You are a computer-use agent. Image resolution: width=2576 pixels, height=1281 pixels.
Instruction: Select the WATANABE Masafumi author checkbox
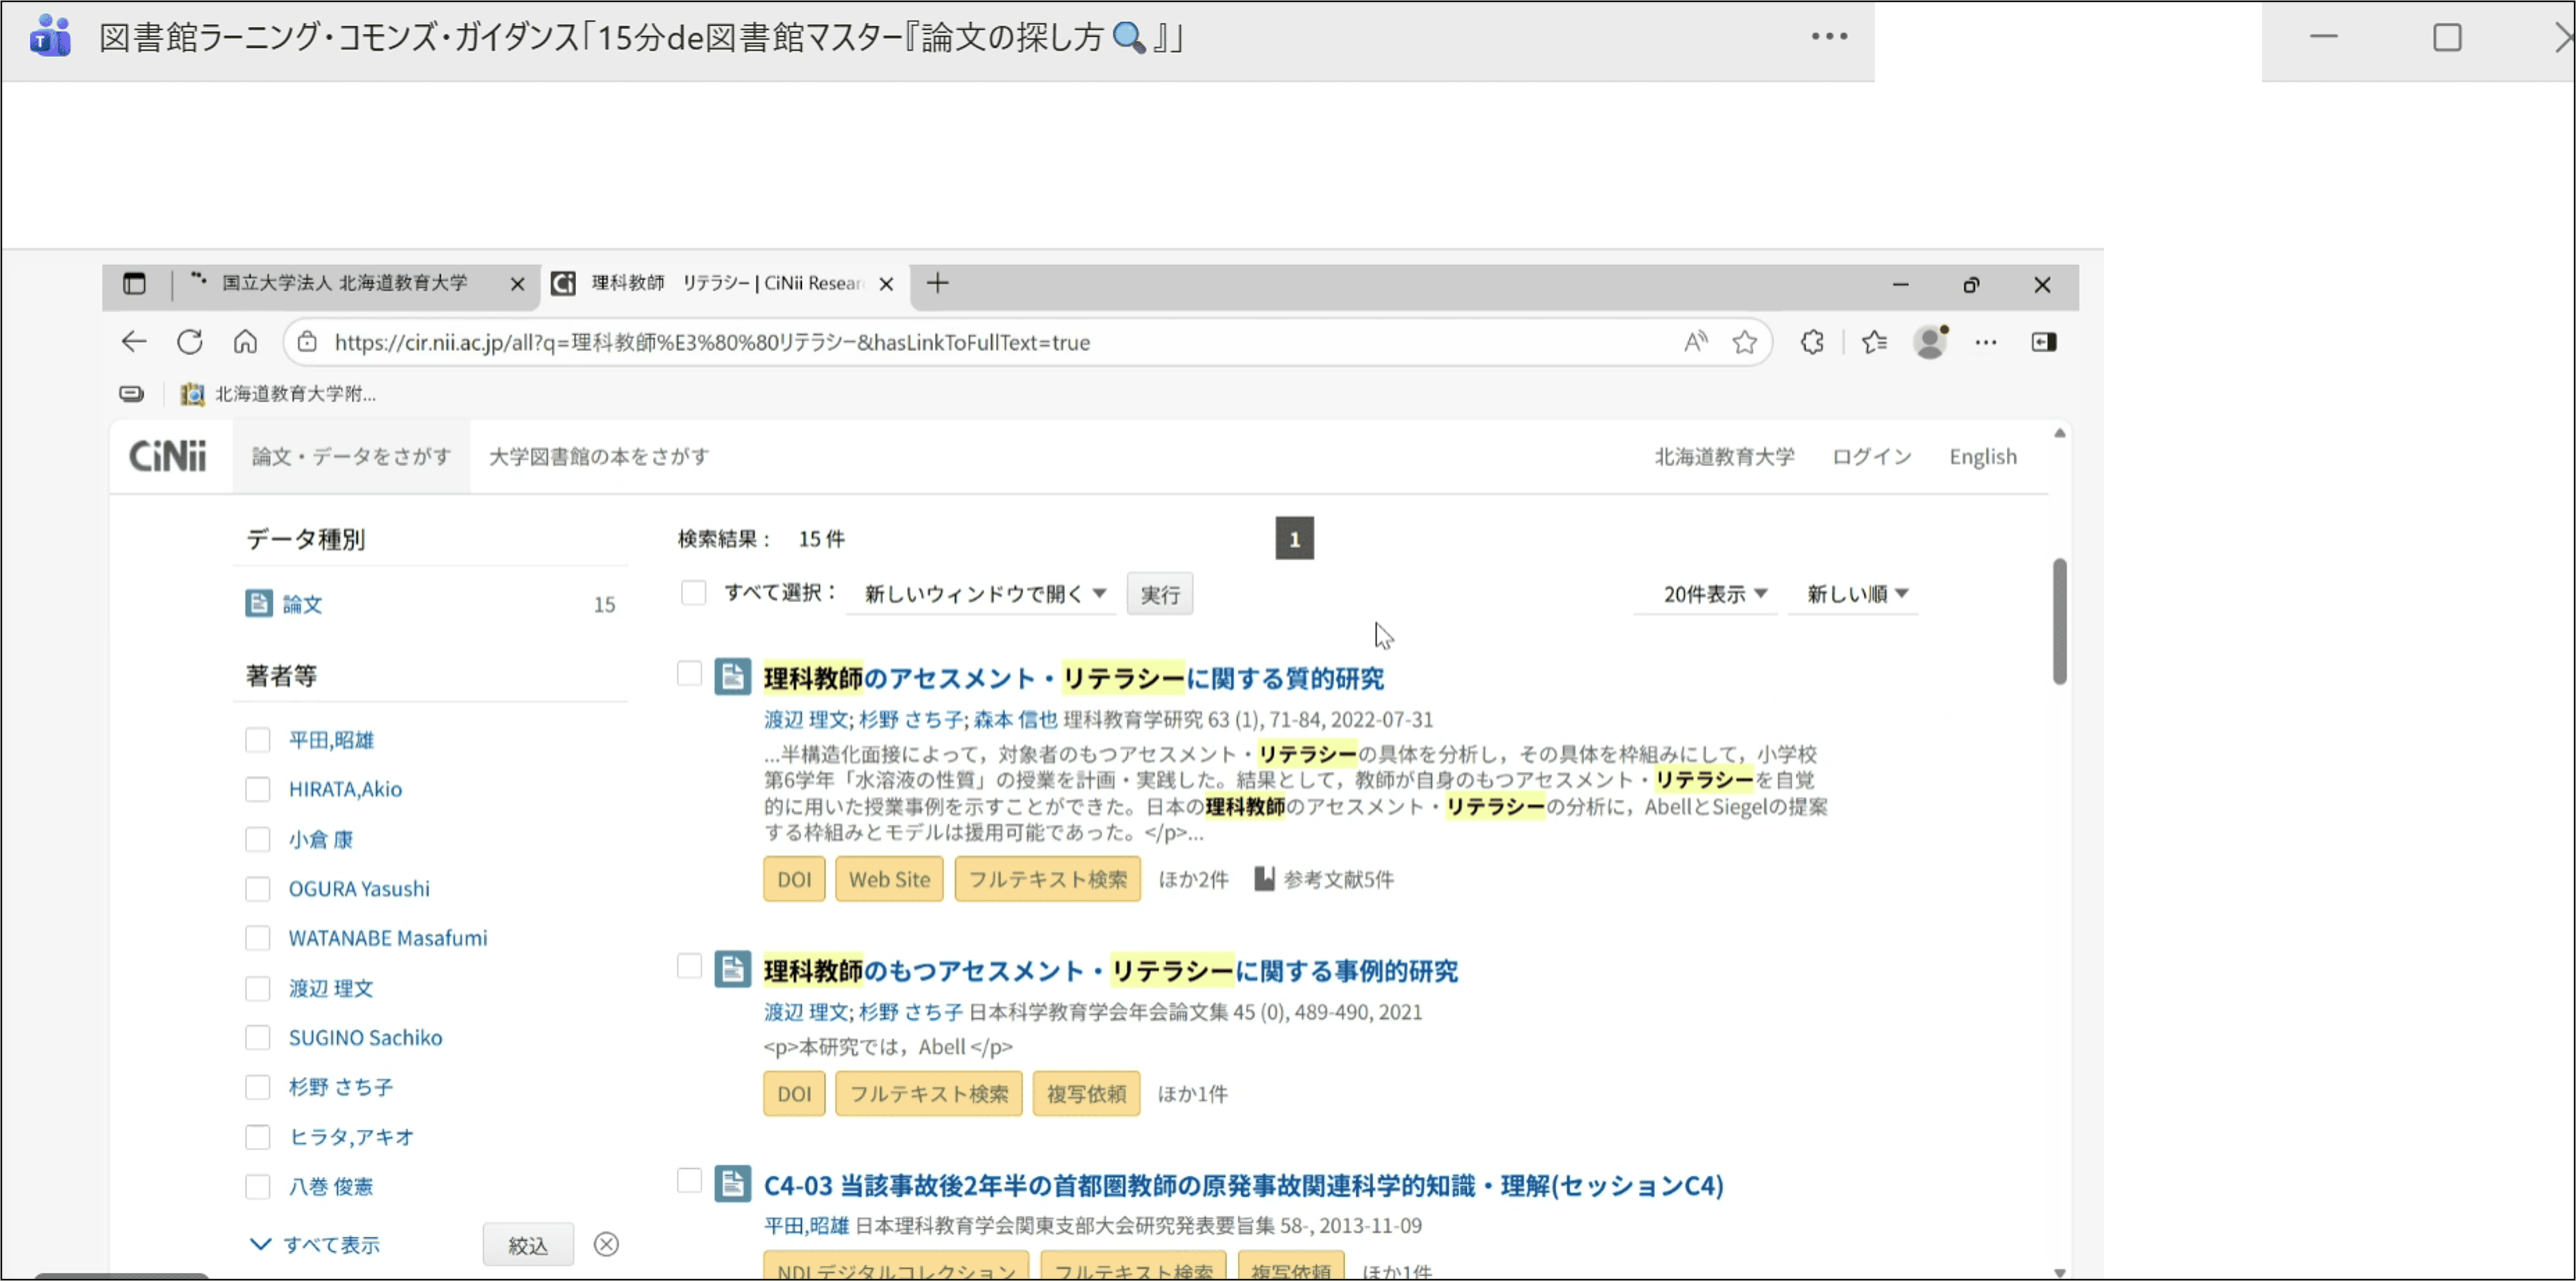pos(258,938)
